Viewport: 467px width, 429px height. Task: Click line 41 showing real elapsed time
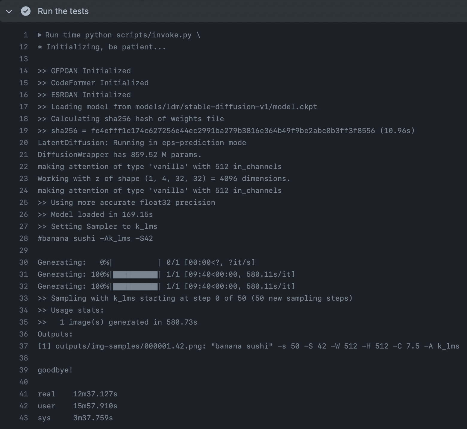tap(77, 394)
